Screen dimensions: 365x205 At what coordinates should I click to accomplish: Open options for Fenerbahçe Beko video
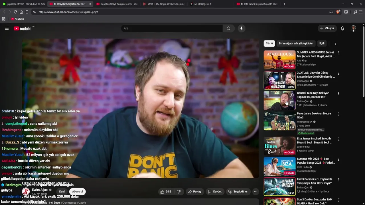point(338,114)
